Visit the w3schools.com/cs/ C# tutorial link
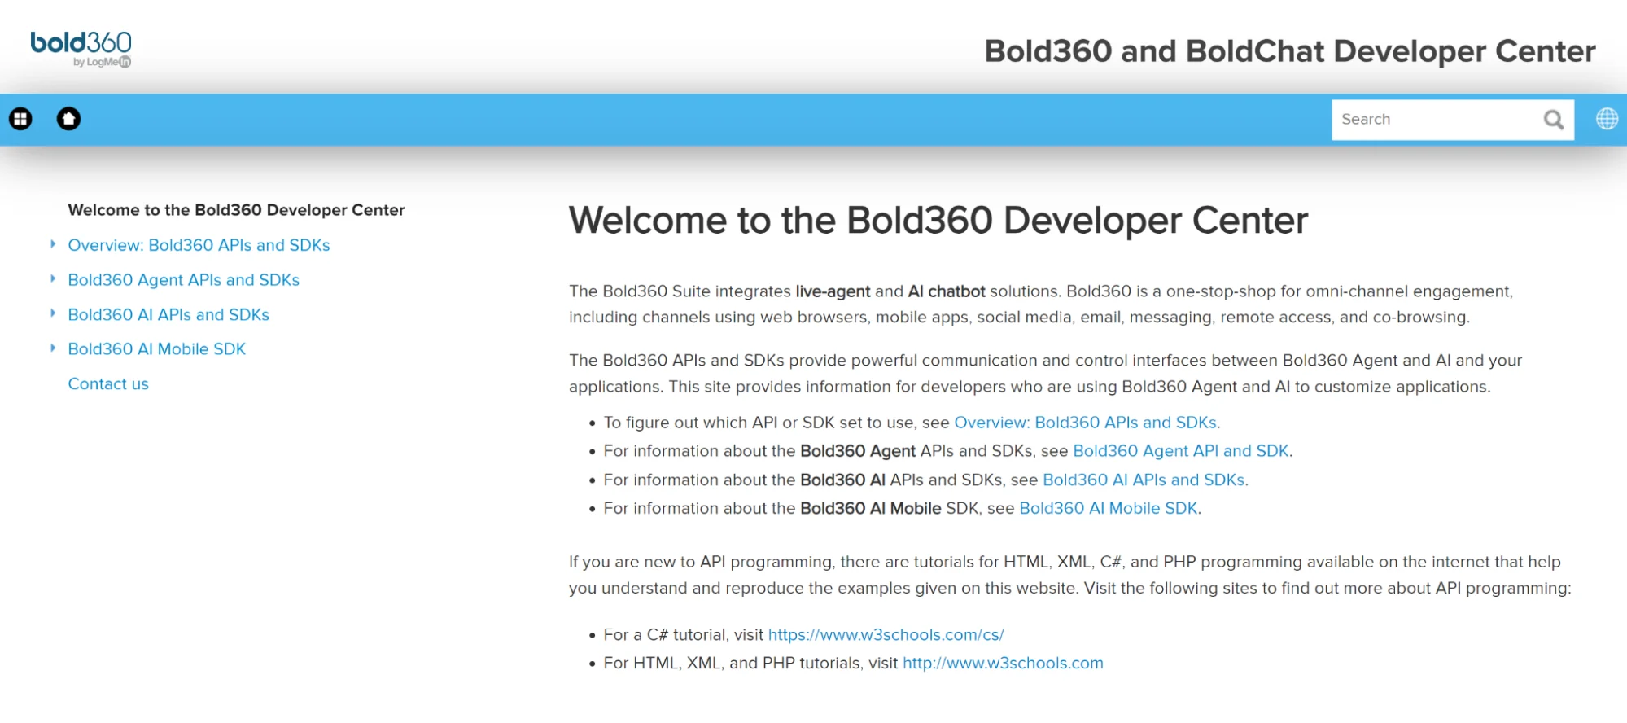This screenshot has width=1627, height=723. (x=886, y=635)
